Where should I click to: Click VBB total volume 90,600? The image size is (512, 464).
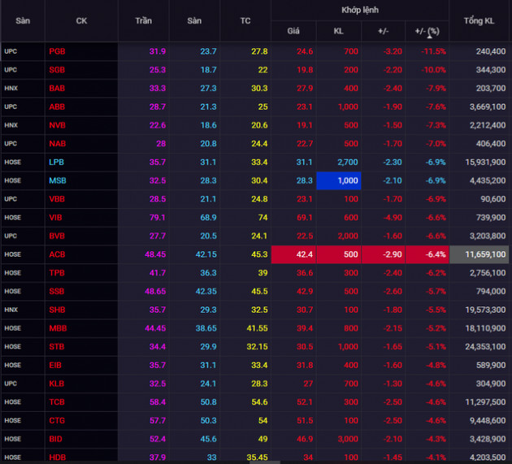coord(492,199)
